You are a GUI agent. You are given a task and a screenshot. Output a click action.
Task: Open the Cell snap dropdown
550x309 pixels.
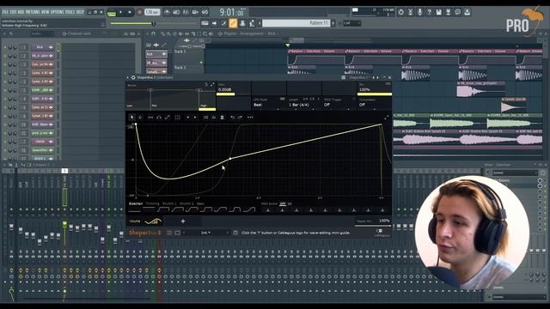click(x=351, y=23)
